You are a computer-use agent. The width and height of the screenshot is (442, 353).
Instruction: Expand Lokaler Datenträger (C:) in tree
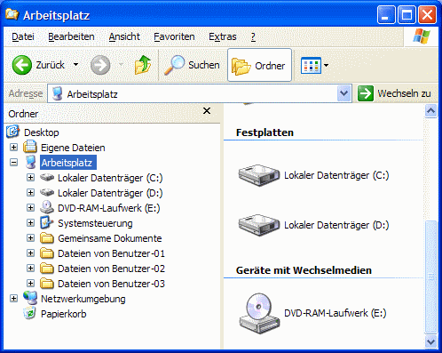pos(30,178)
